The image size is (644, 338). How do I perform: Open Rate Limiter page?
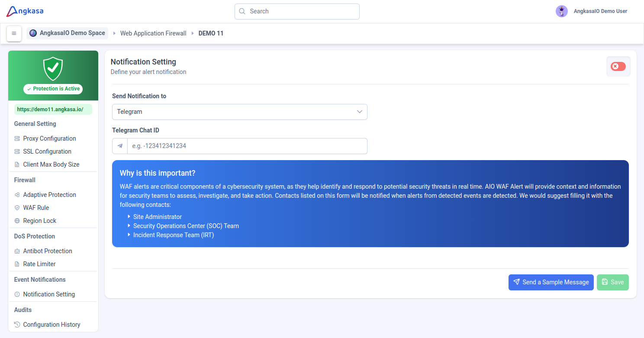coord(39,264)
